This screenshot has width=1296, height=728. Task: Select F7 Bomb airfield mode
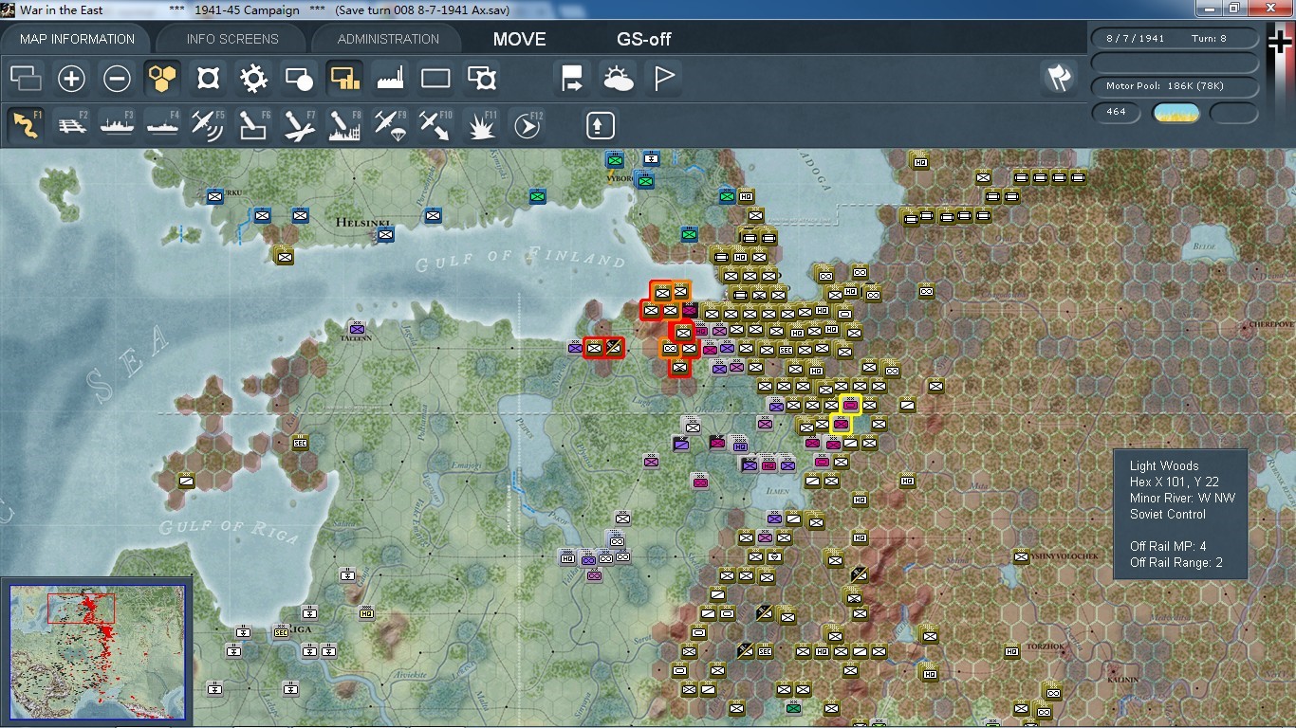point(299,124)
